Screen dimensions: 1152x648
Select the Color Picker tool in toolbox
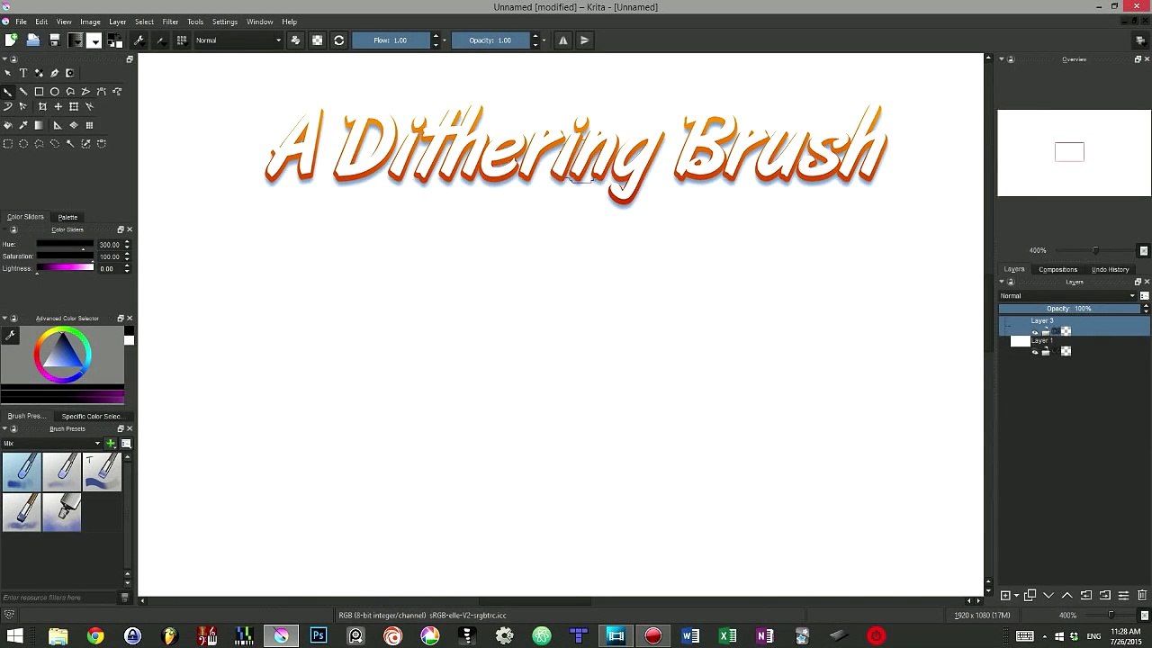[22, 125]
